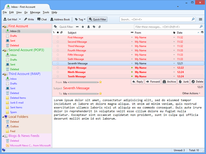Filter messages from address book contacts

[x=88, y=27]
